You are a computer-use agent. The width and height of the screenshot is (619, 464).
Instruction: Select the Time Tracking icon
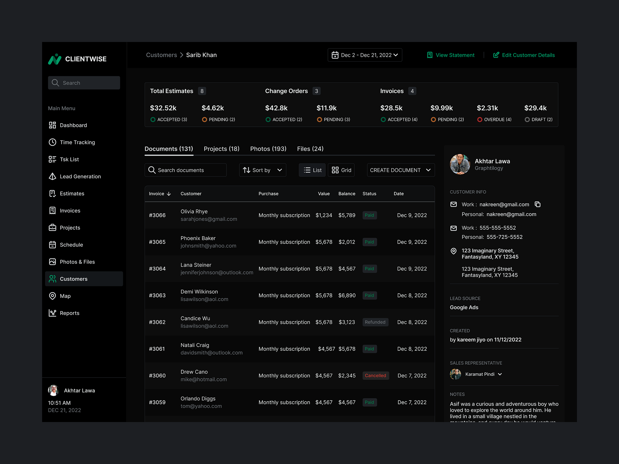coord(52,142)
